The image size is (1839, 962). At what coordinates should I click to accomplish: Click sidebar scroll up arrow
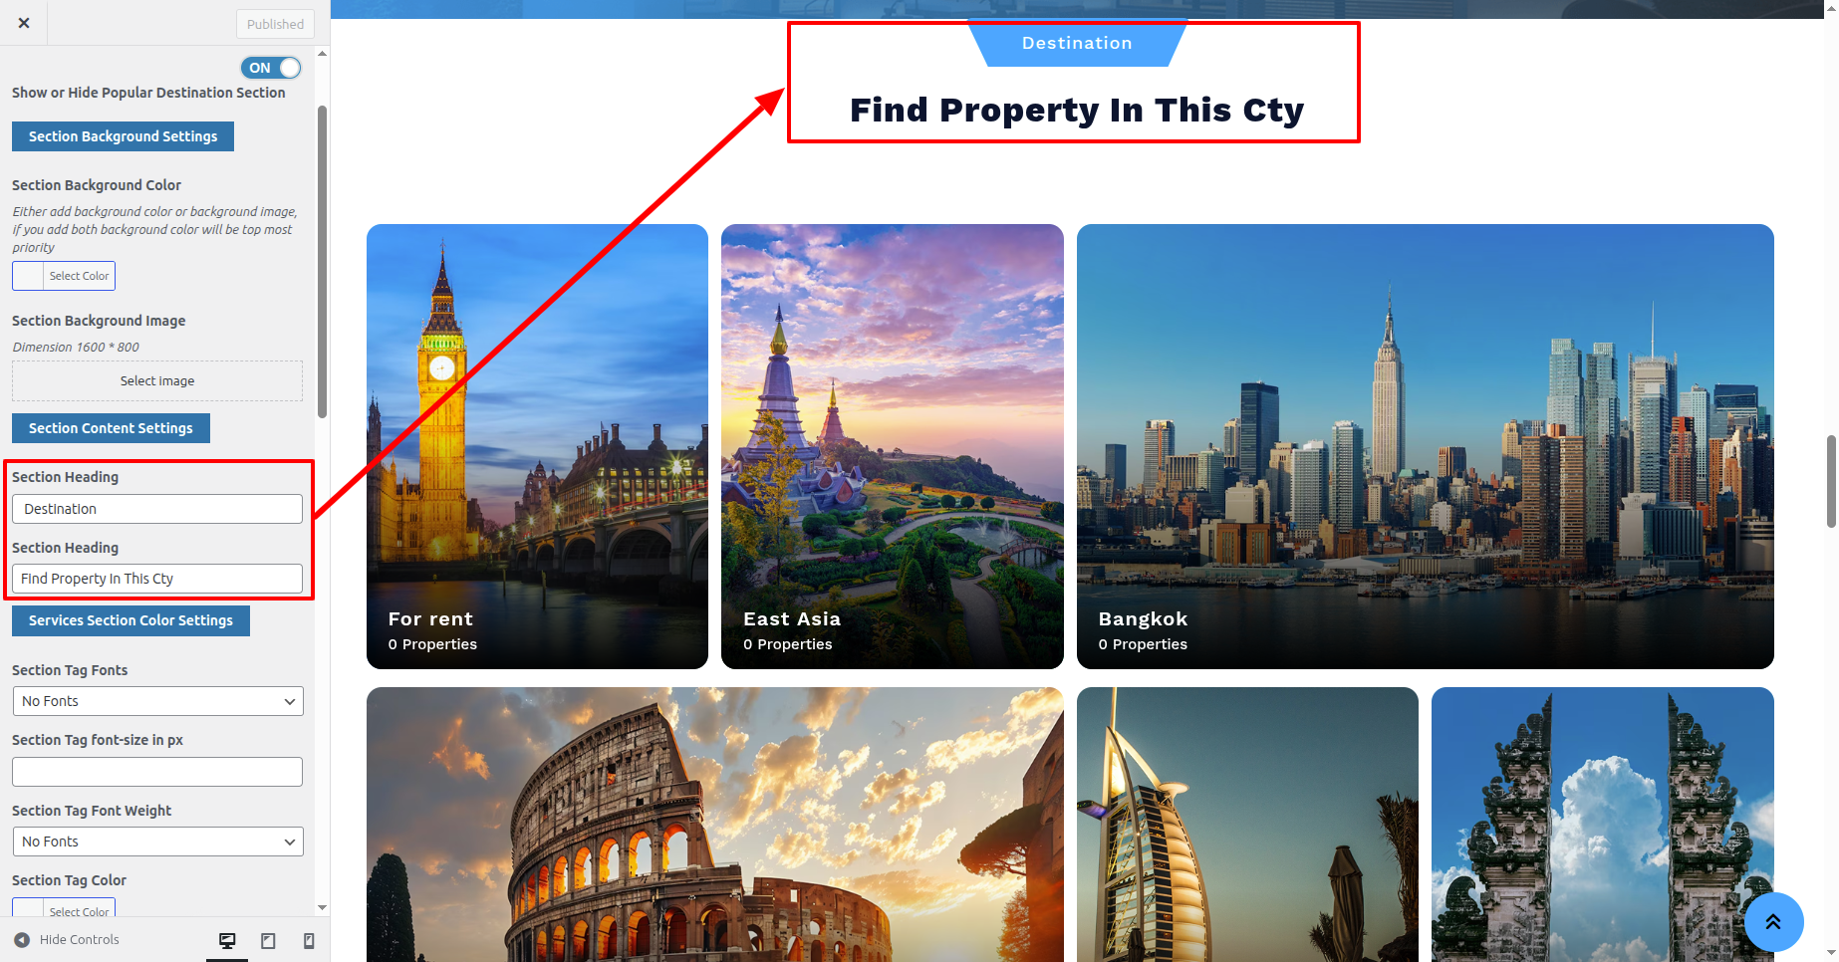(x=322, y=54)
